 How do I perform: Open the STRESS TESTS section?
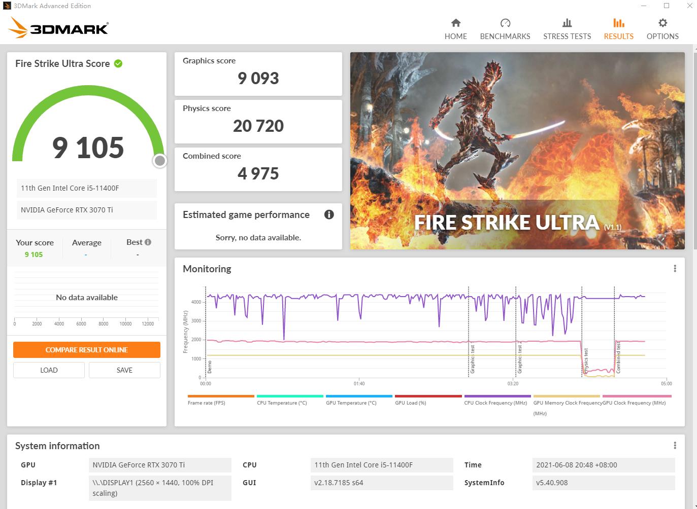(x=567, y=29)
